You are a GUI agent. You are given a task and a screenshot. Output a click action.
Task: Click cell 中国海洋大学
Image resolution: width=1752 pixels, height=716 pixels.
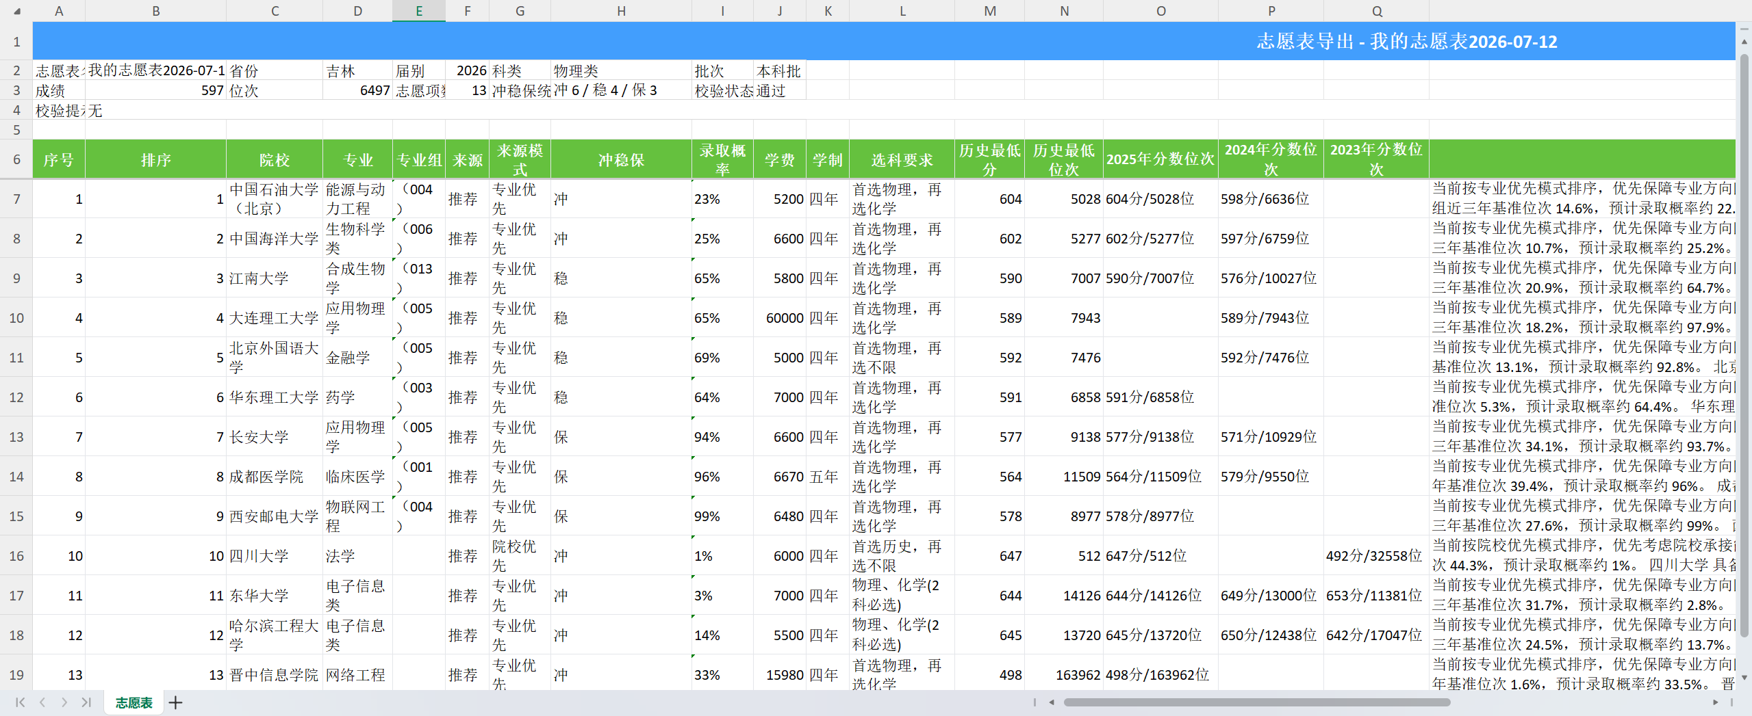pyautogui.click(x=275, y=239)
